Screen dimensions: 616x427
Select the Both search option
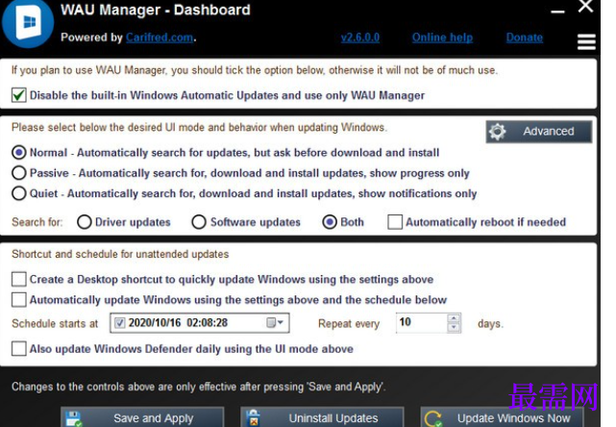point(330,222)
